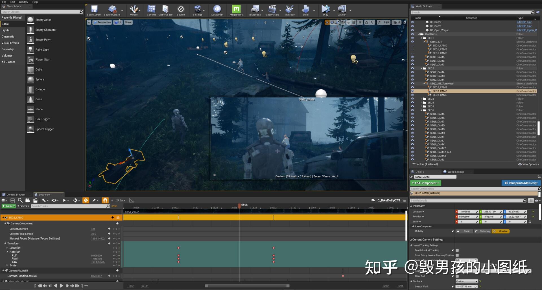Click the Build toolbar icon
The image size is (542, 290).
pyautogui.click(x=305, y=10)
